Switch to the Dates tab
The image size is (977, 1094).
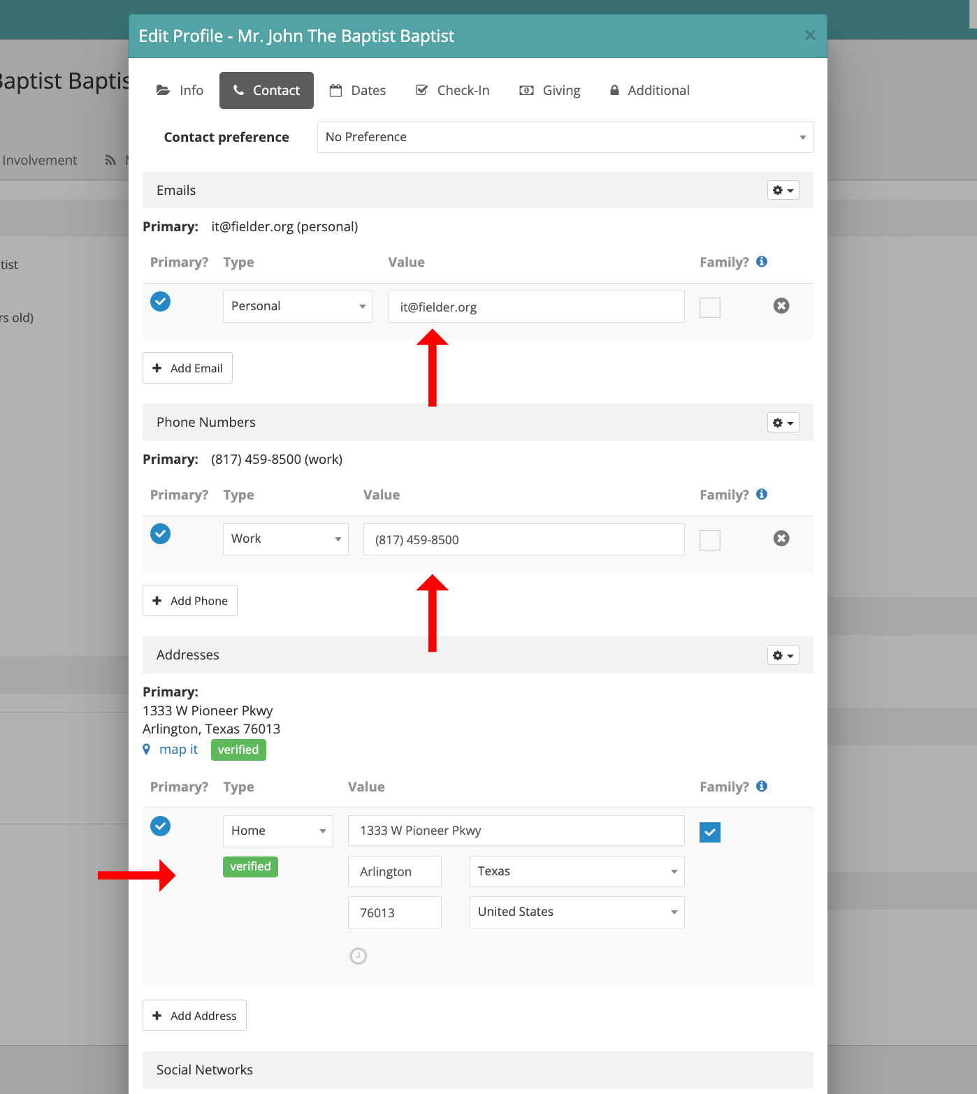358,91
